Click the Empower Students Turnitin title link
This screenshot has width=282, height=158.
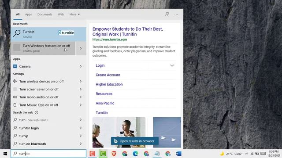pyautogui.click(x=127, y=32)
